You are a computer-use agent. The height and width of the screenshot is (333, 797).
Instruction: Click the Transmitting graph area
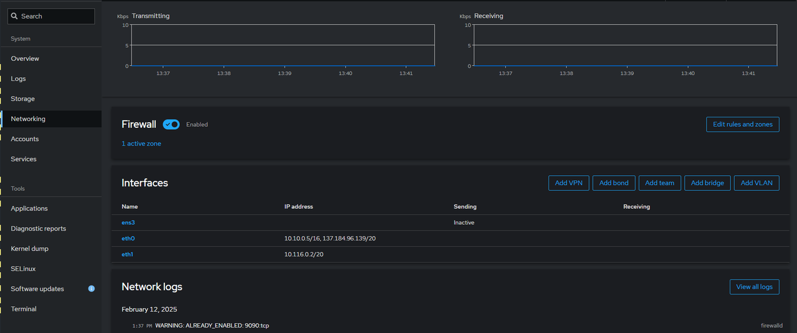(283, 45)
